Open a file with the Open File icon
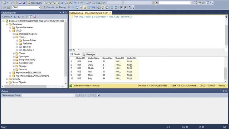The height and width of the screenshot is (129, 229). coord(16,3)
